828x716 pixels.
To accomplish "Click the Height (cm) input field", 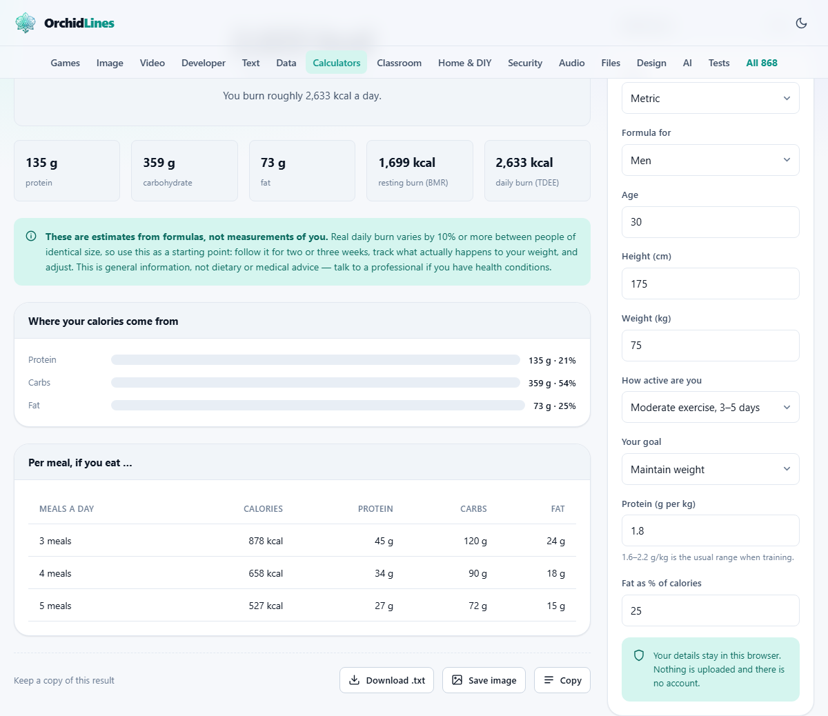I will pos(711,284).
